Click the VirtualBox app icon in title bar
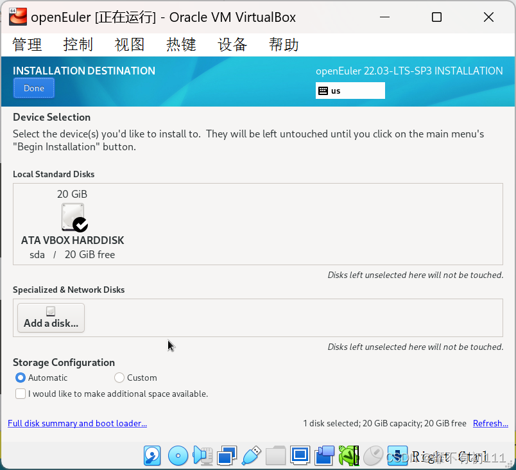 [18, 17]
